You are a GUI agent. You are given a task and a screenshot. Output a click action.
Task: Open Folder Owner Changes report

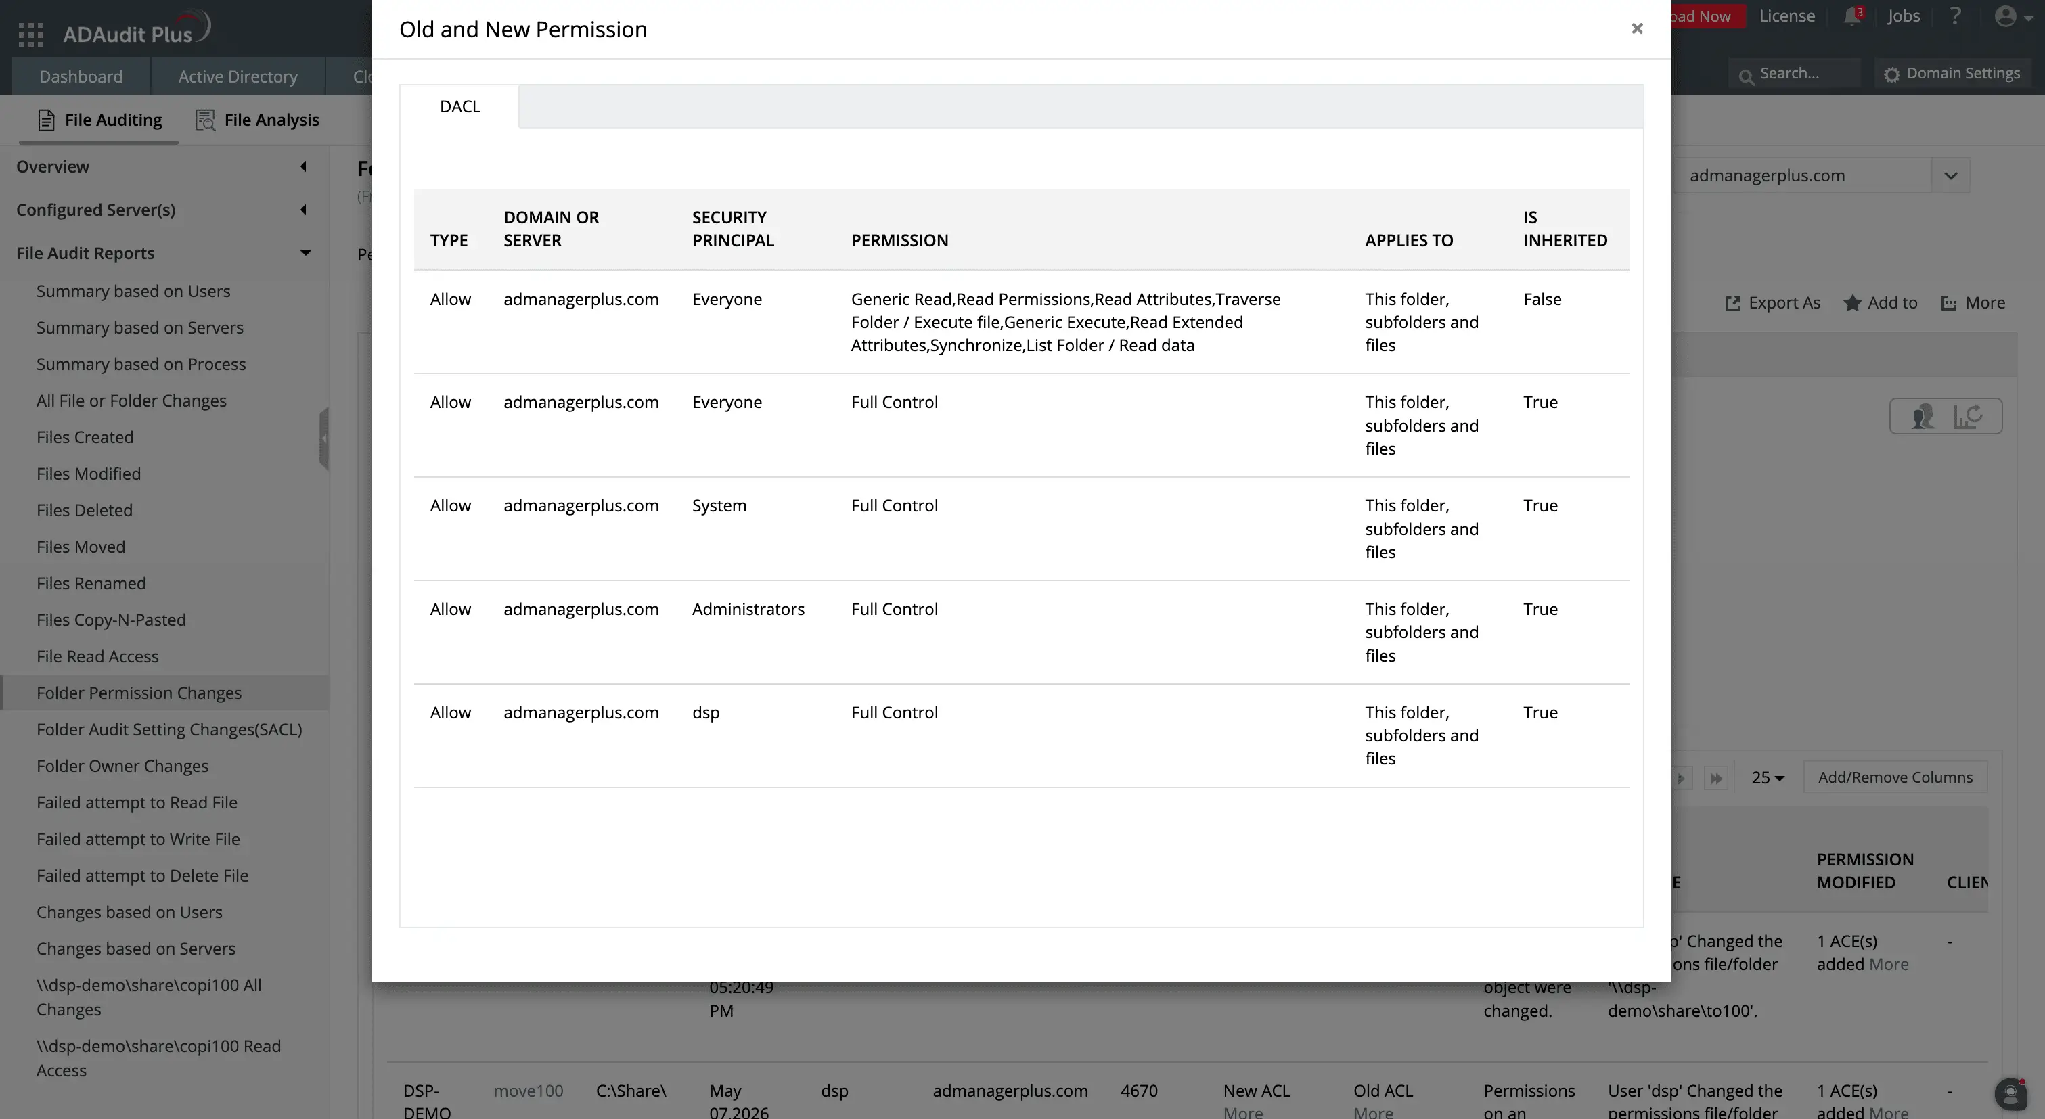(122, 766)
